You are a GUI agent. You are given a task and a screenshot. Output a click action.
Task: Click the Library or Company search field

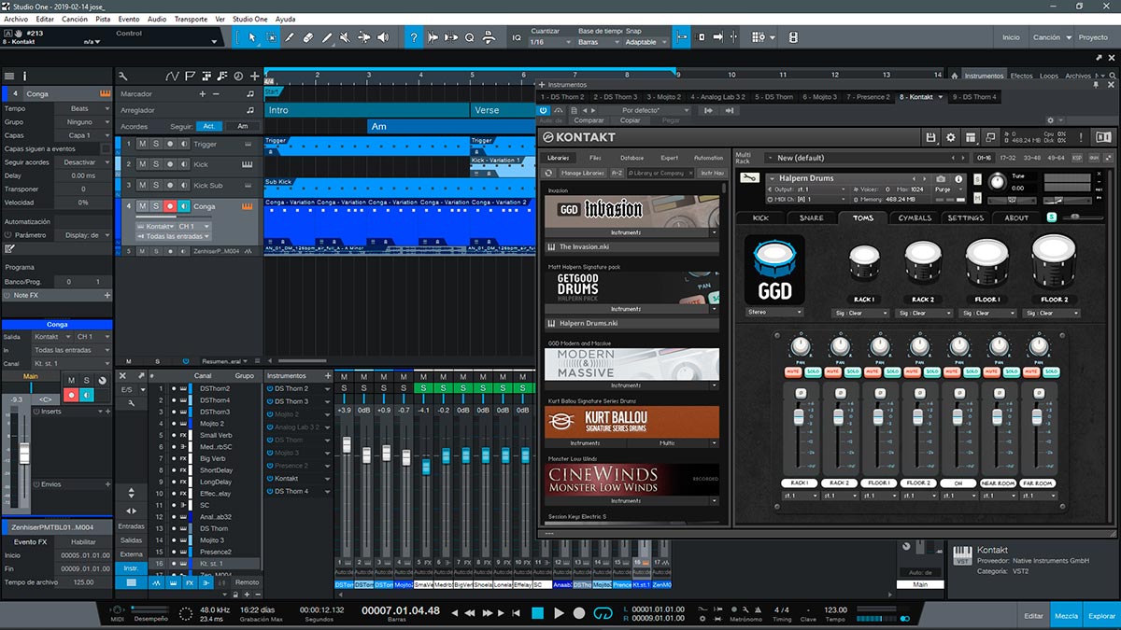[x=659, y=173]
